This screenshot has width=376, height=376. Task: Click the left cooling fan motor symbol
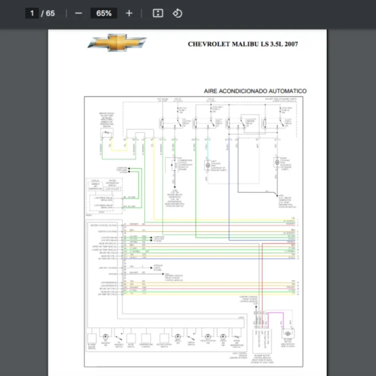(209, 165)
